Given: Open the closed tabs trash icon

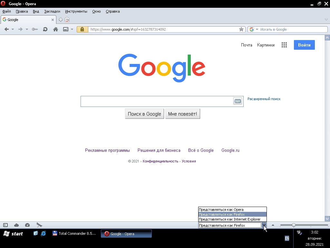Looking at the screenshot, I should 67,20.
